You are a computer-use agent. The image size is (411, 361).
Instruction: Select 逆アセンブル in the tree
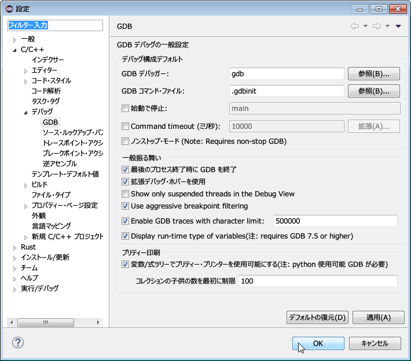[x=60, y=164]
